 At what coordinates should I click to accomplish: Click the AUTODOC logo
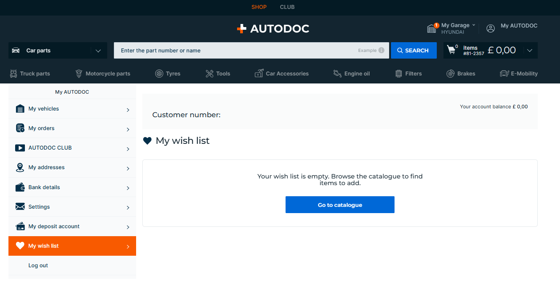tap(273, 29)
